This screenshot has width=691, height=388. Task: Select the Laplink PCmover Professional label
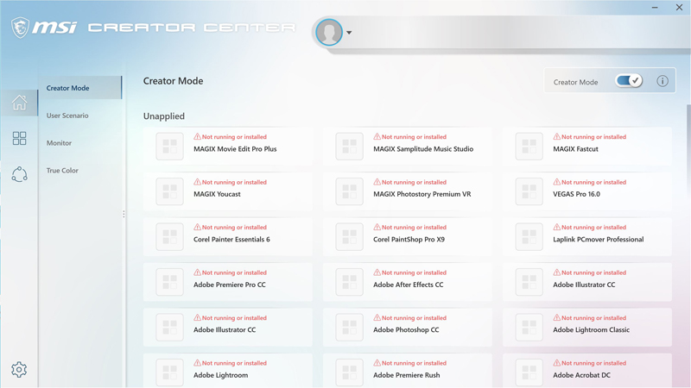click(598, 240)
